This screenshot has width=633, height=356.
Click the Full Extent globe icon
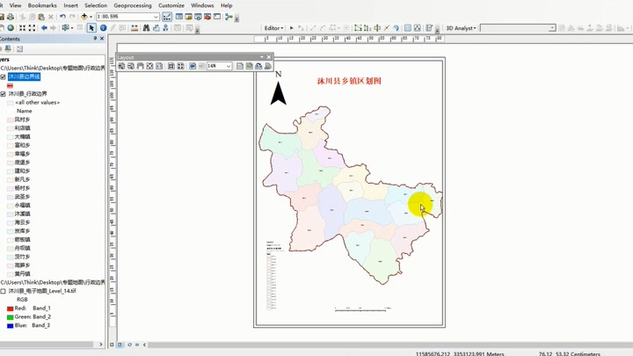[11, 28]
